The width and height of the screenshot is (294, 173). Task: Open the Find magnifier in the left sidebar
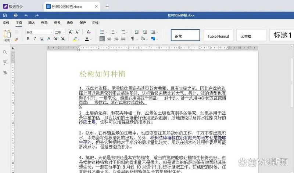click(x=5, y=52)
